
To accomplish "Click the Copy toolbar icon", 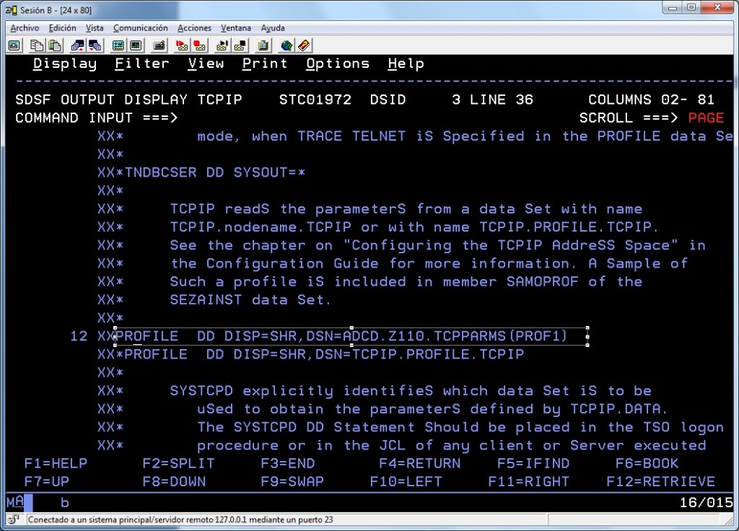I will click(36, 45).
